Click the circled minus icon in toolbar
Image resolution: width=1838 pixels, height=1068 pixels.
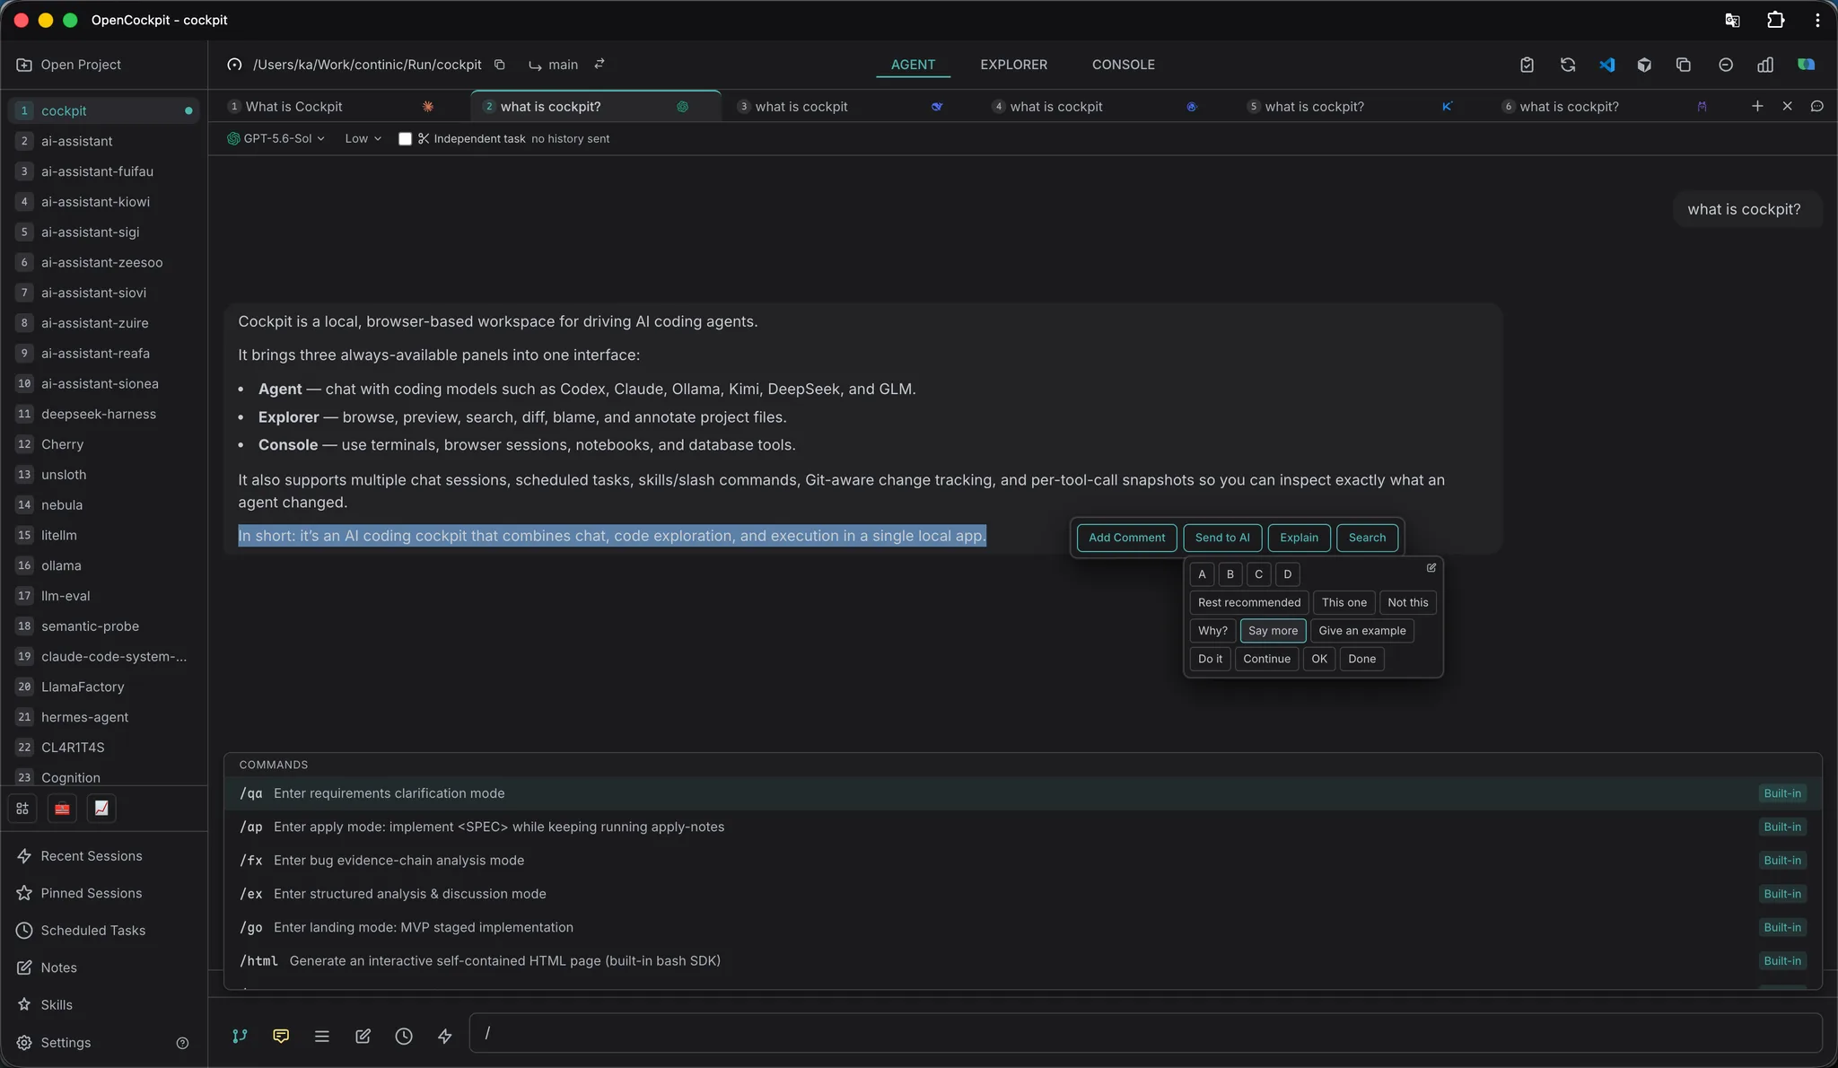(1725, 65)
